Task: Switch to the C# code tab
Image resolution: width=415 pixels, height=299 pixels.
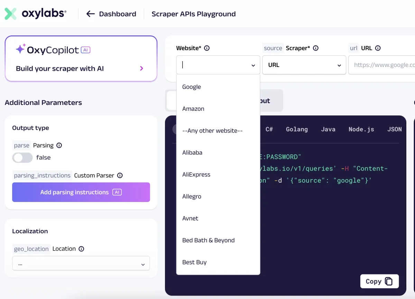Action: (269, 129)
